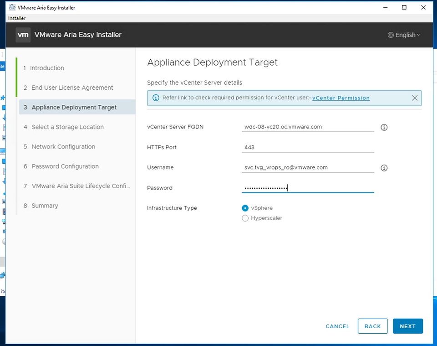Maximize the Easy Installer window

point(404,8)
